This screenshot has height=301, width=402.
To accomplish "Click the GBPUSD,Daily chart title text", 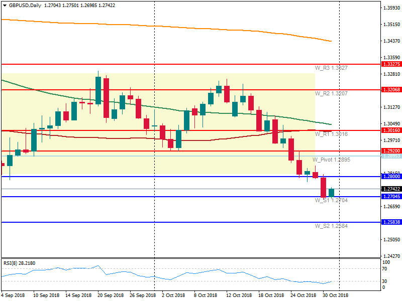I will pyautogui.click(x=26, y=5).
